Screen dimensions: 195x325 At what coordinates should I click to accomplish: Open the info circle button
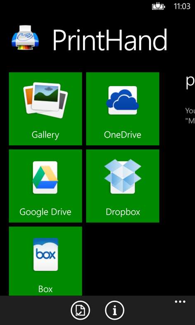[x=115, y=310]
